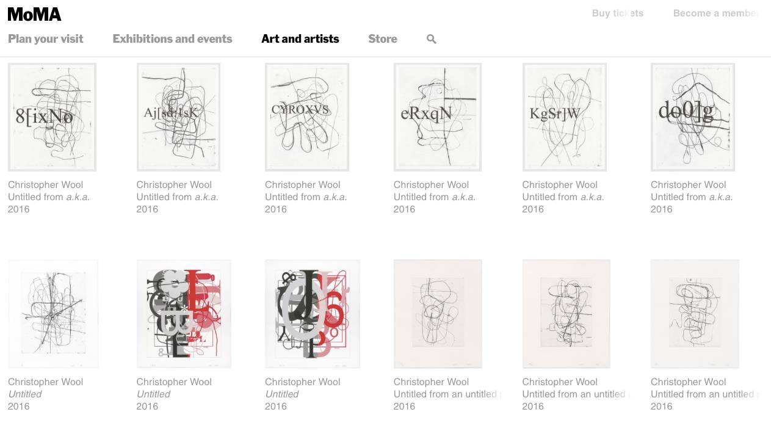Screen dimensions: 771x423
Task: Click the Untitled title under the second-row first artwork
Action: point(25,394)
